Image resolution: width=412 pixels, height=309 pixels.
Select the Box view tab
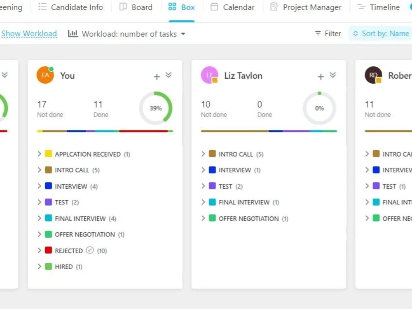(x=181, y=7)
